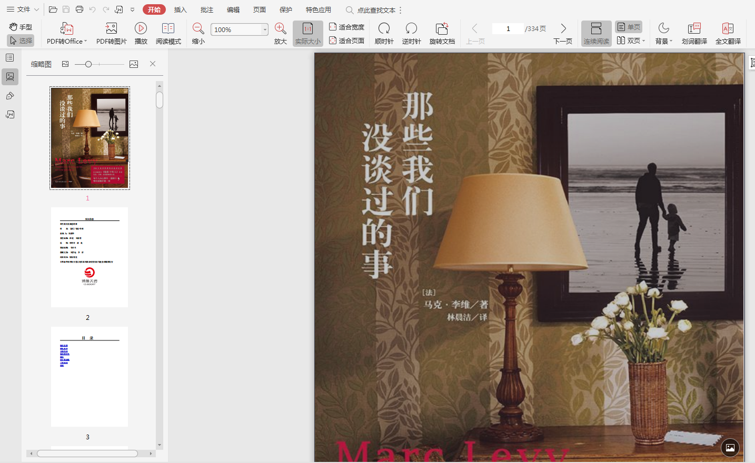This screenshot has height=463, width=755.
Task: Toggle thumbnails sidebar panel icon
Action: click(x=10, y=77)
